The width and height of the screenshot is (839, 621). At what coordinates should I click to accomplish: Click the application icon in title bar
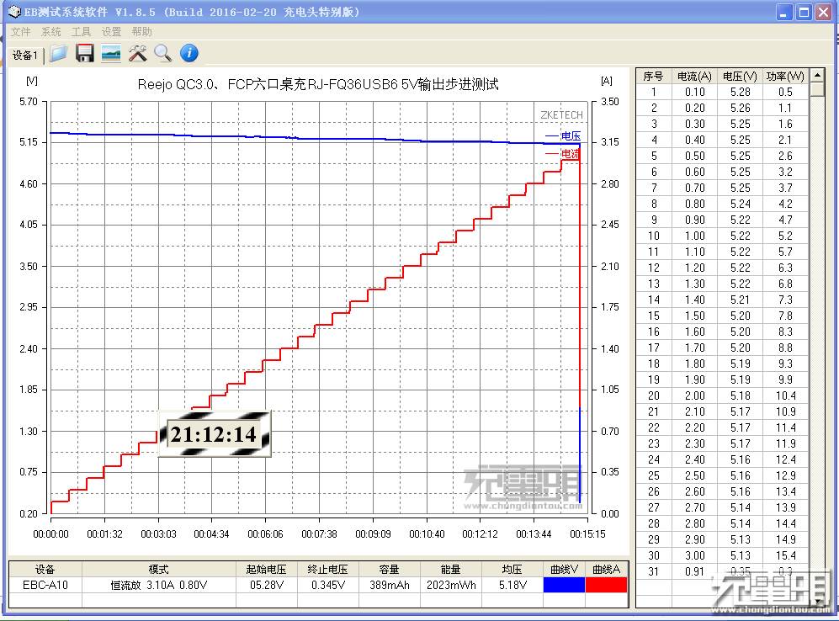pyautogui.click(x=14, y=11)
